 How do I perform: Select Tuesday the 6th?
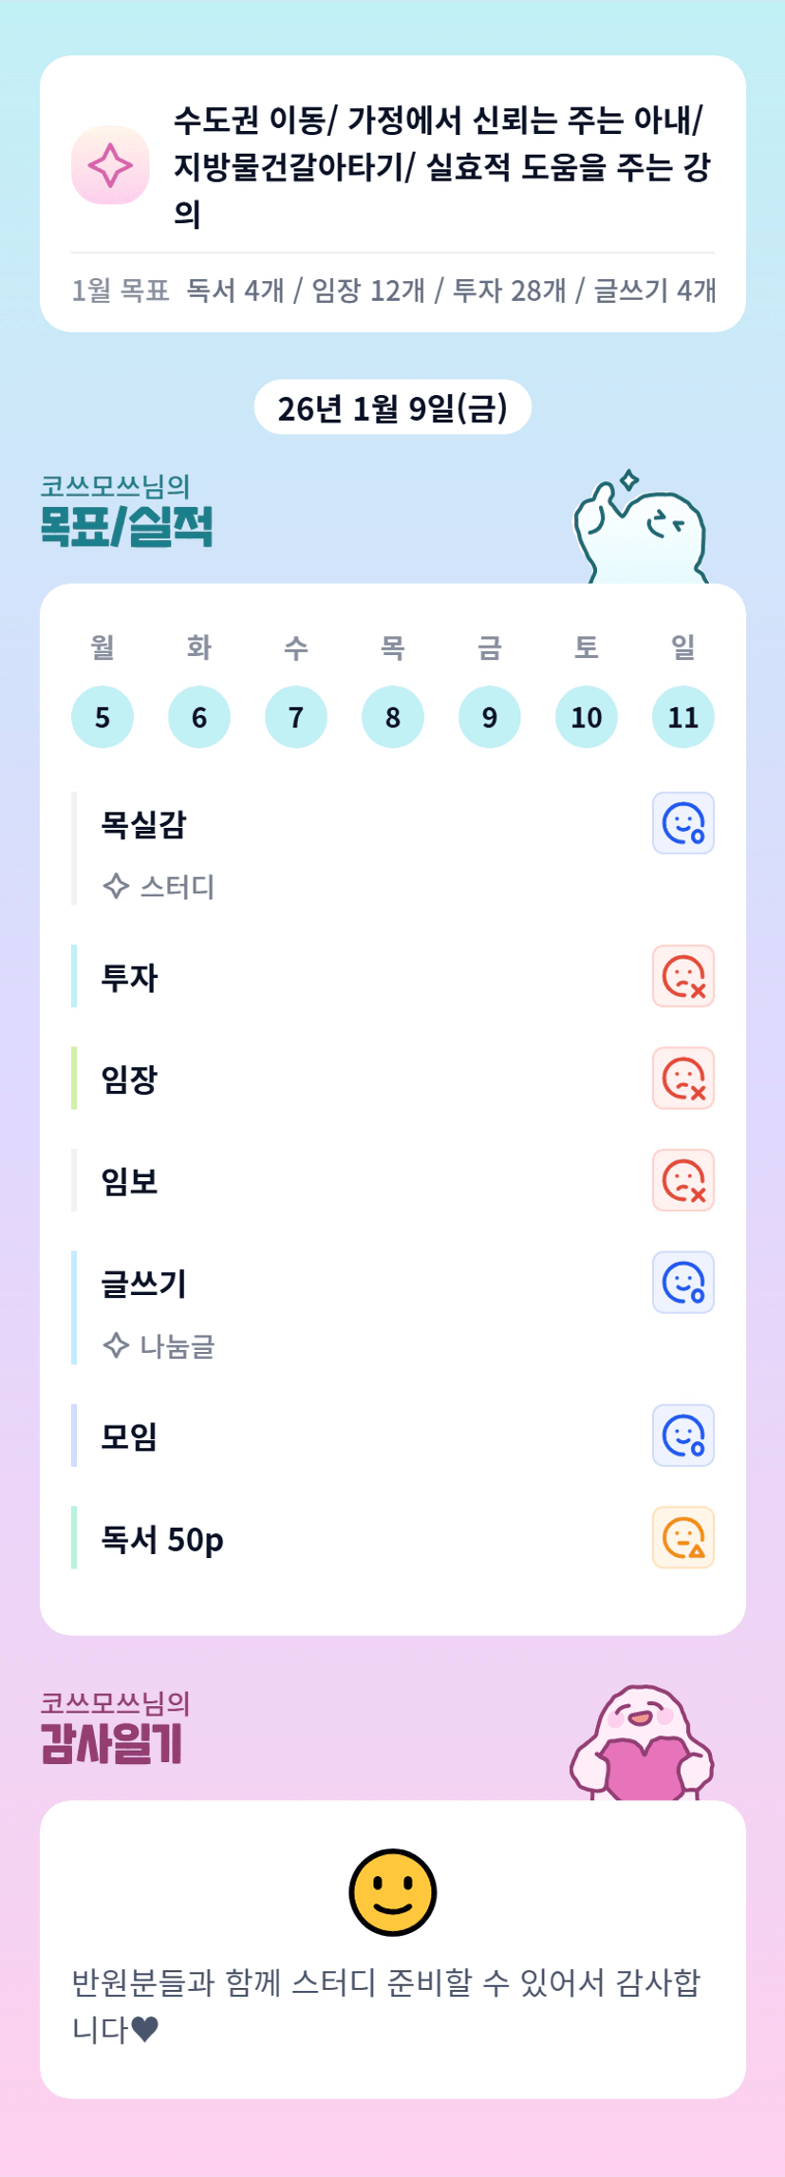[199, 717]
